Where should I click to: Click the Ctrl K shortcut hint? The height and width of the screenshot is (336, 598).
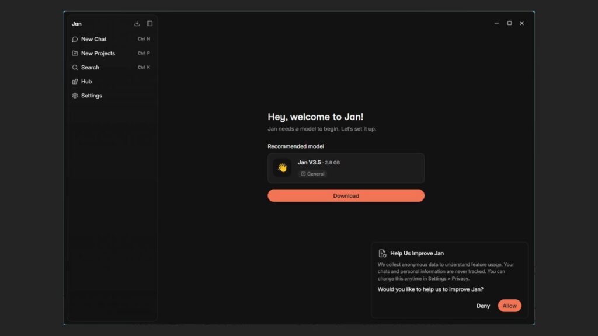tap(144, 68)
